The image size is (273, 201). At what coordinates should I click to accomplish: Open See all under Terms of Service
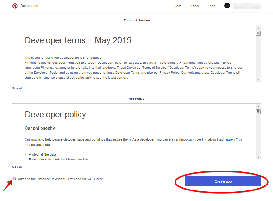point(17,88)
